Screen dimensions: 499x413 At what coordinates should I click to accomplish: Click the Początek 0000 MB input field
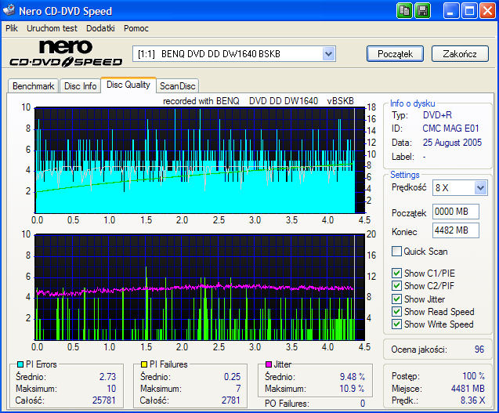coord(456,212)
